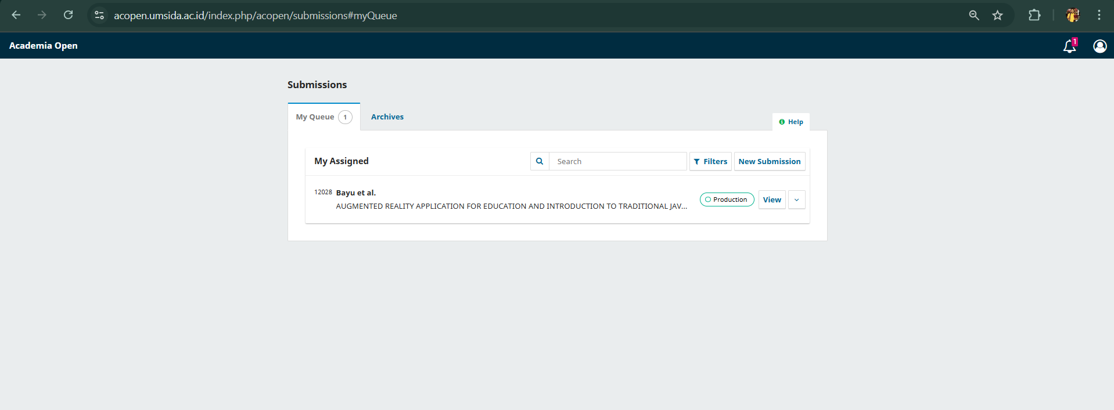Bookmark this page with the star icon
Viewport: 1114px width, 410px height.
point(997,16)
